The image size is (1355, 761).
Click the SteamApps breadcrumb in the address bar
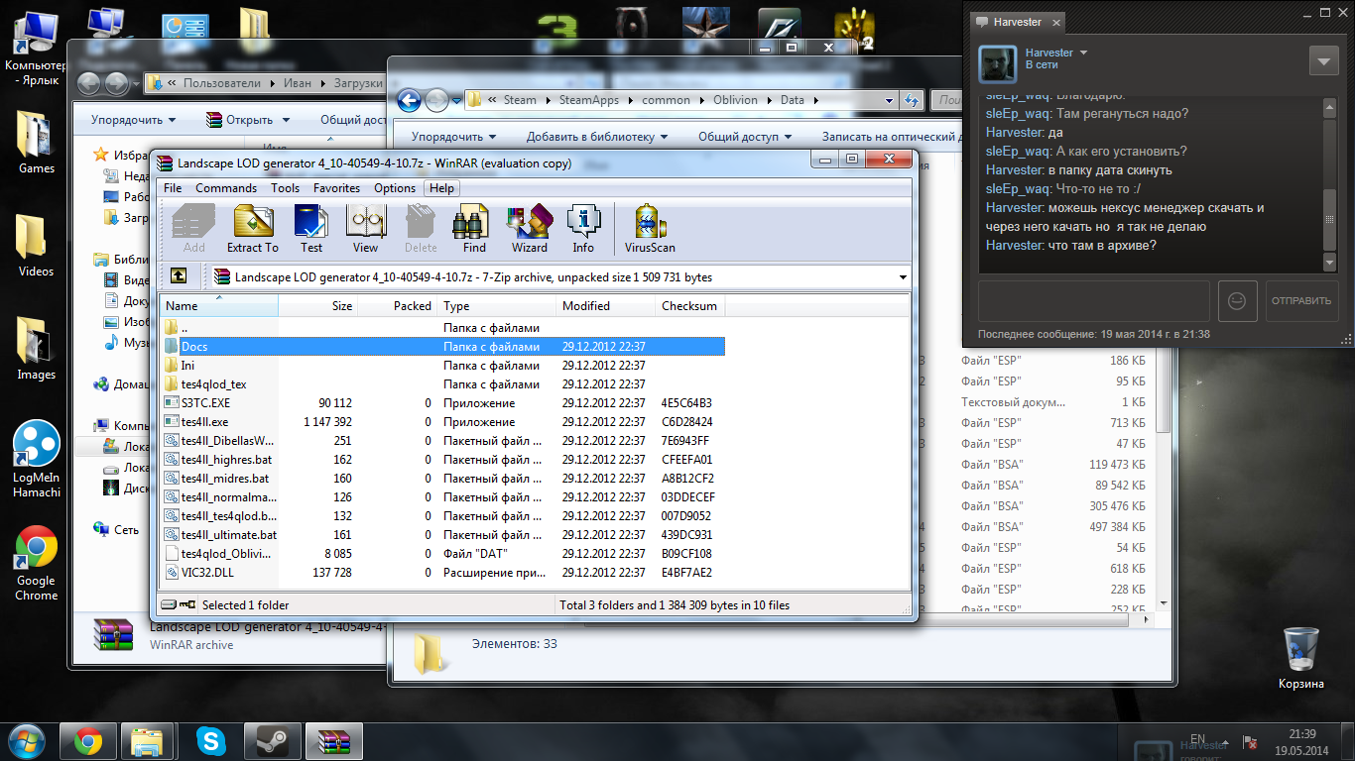click(589, 100)
